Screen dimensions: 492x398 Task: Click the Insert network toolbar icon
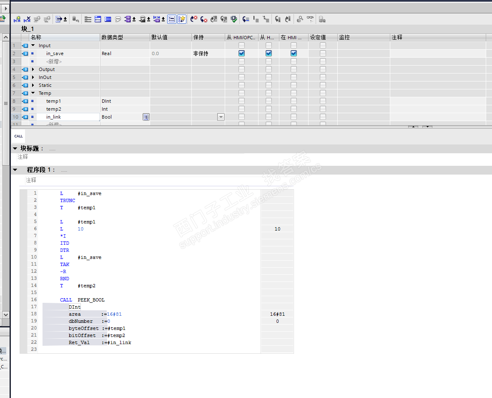(x=17, y=20)
